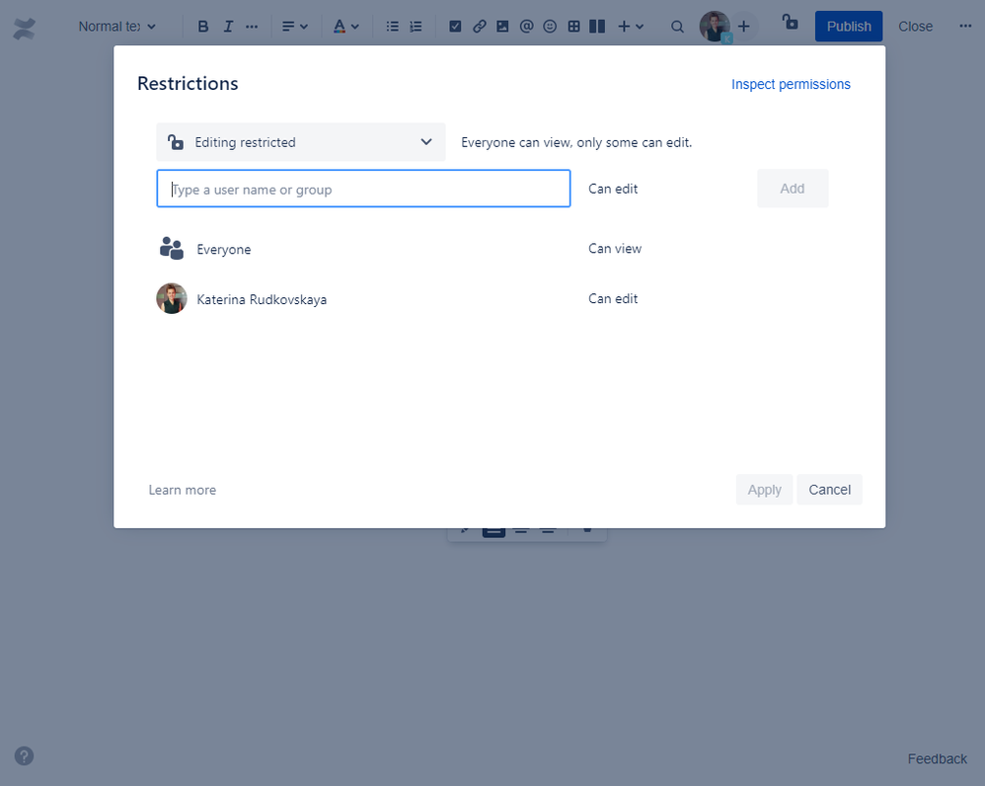Click the restrictions unlock padlock icon
This screenshot has width=985, height=786.
pyautogui.click(x=791, y=23)
